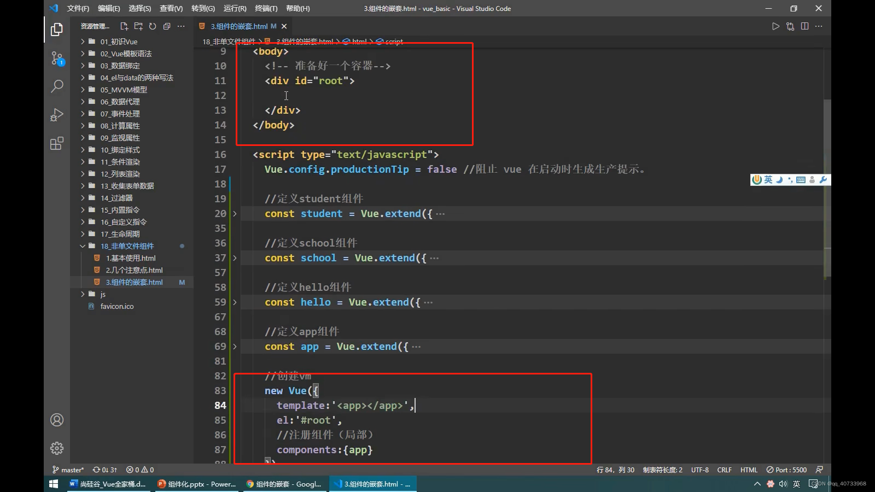Open the 终端(T) menu
875x492 pixels.
pyautogui.click(x=266, y=8)
